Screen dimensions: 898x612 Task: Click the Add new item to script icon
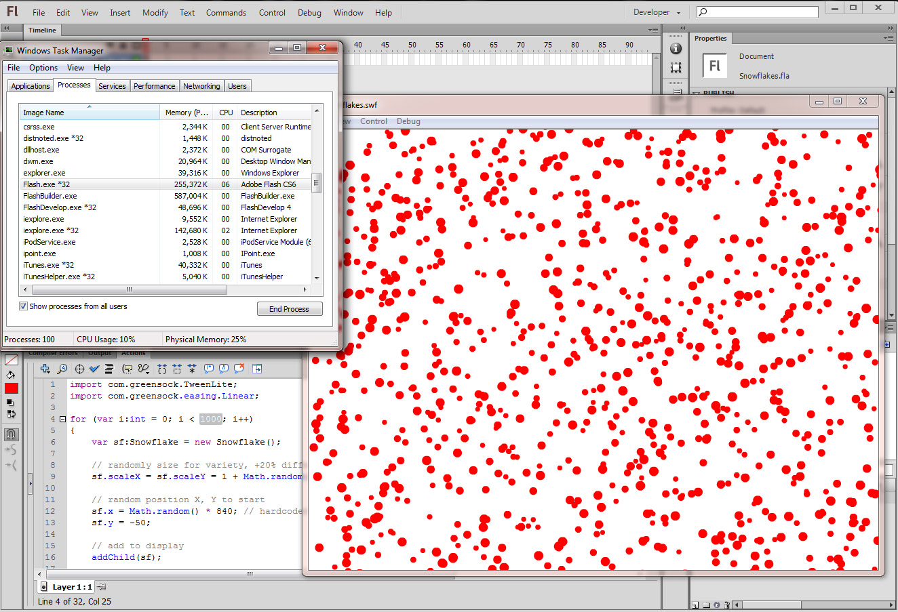click(x=45, y=369)
